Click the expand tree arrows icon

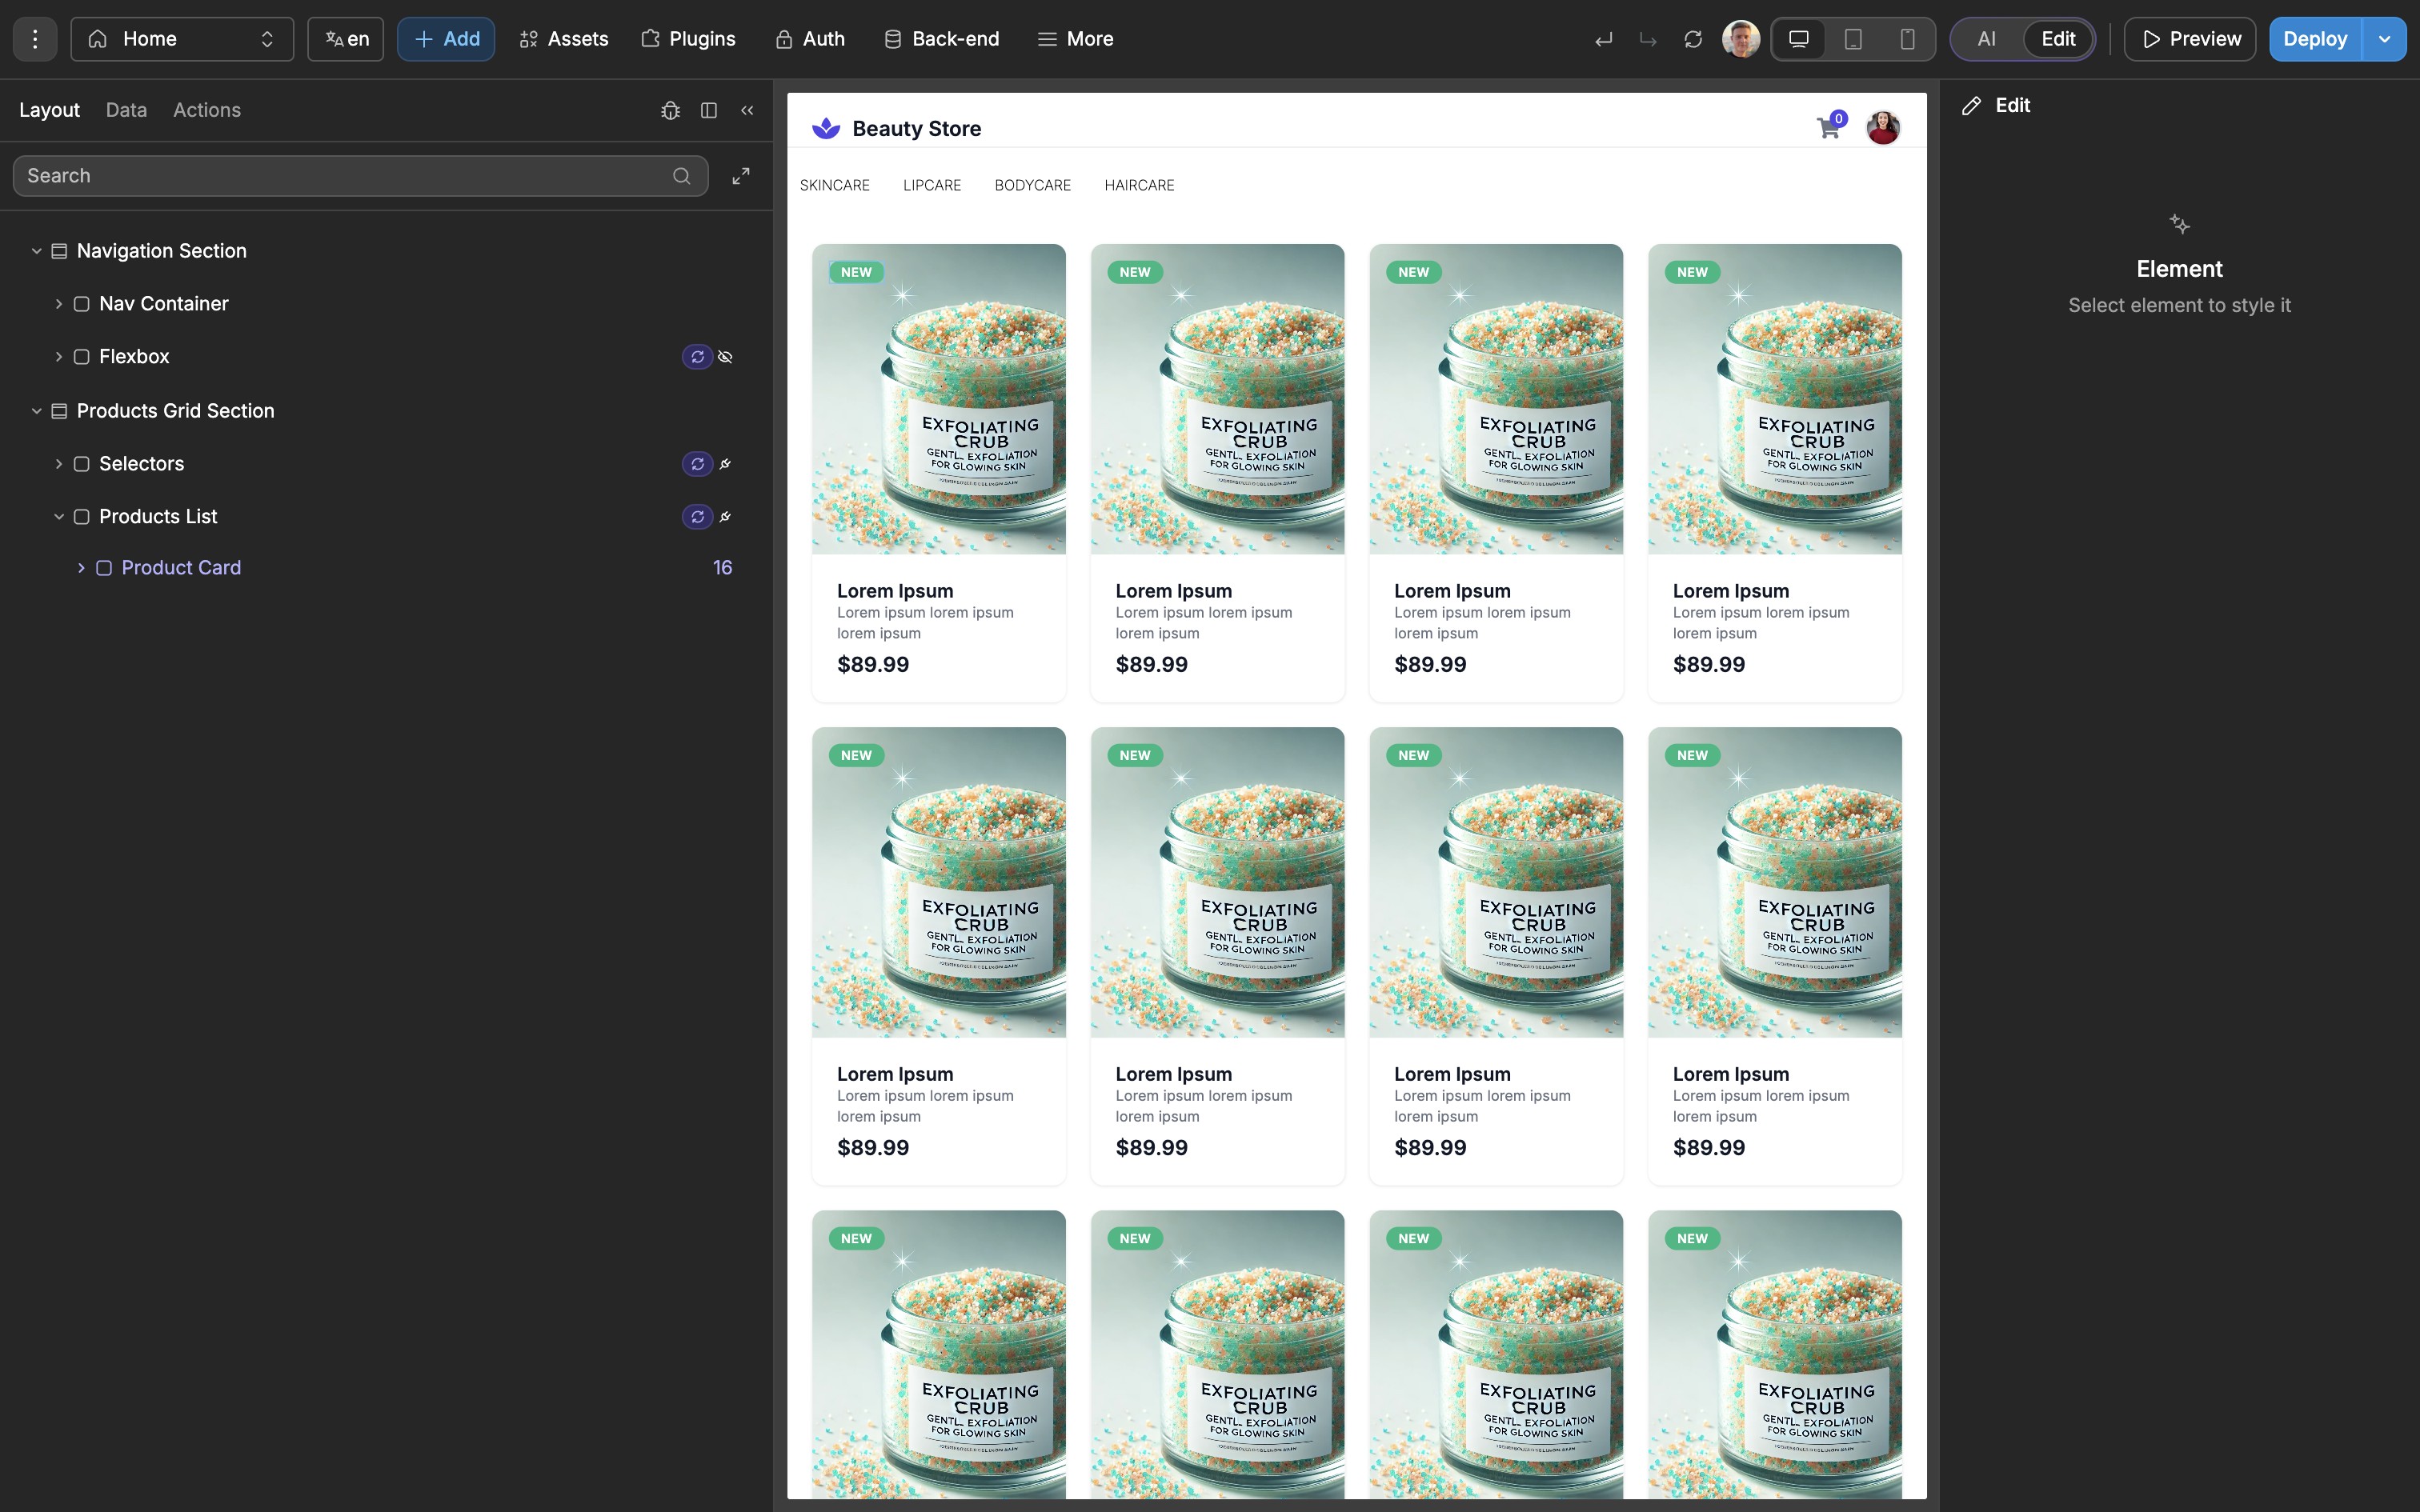(741, 176)
